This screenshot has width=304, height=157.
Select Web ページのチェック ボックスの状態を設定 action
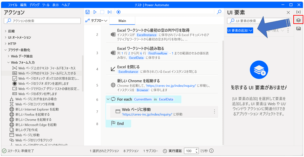coord(46,78)
